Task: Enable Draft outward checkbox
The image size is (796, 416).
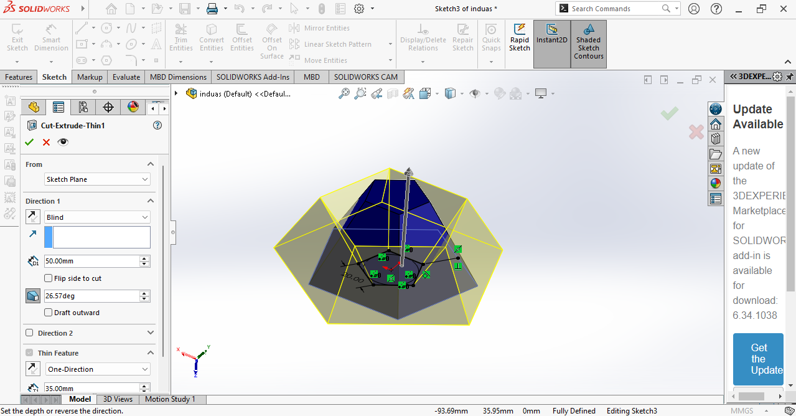Action: (x=49, y=313)
